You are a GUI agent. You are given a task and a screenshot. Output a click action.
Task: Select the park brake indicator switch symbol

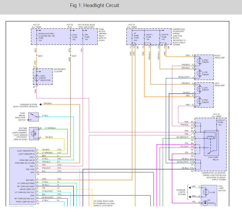tap(33, 117)
